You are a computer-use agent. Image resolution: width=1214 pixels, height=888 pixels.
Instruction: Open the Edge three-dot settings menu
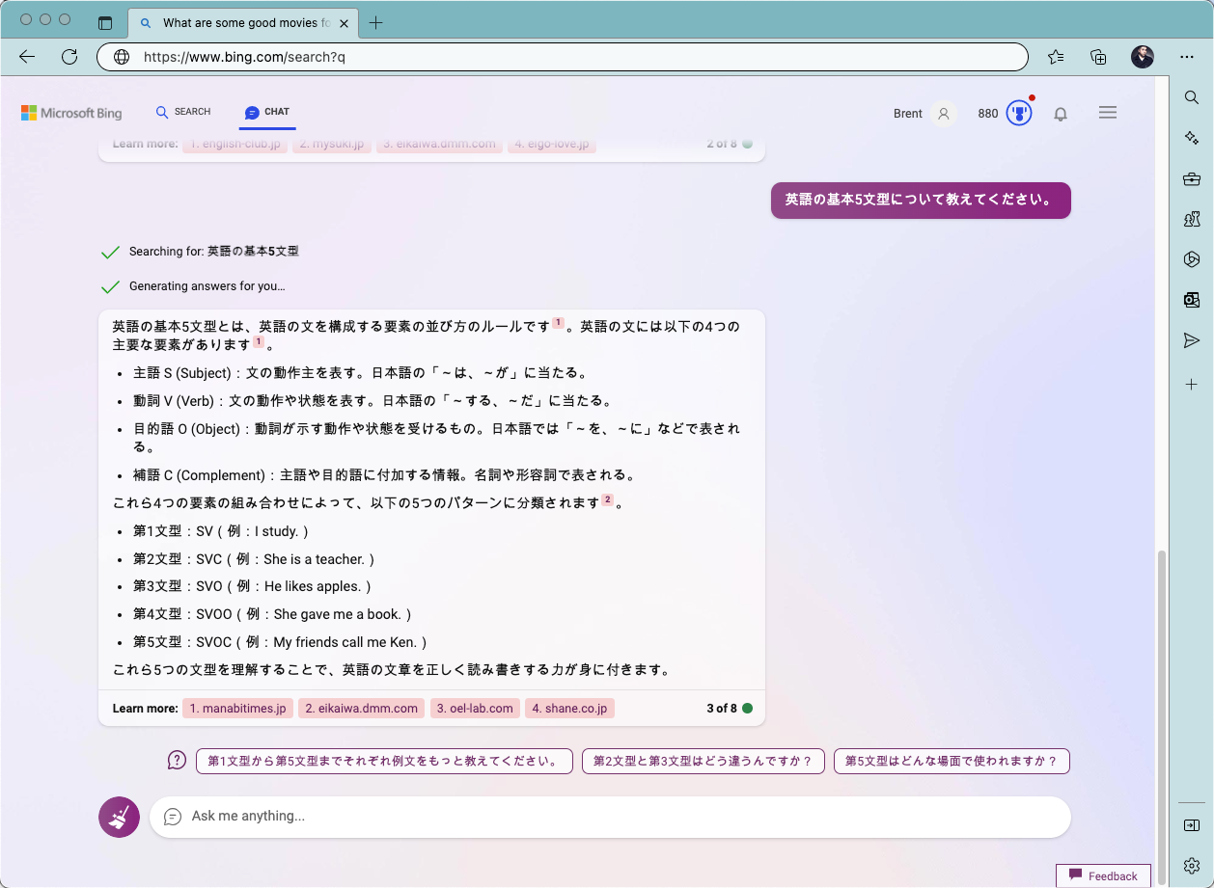(x=1187, y=56)
